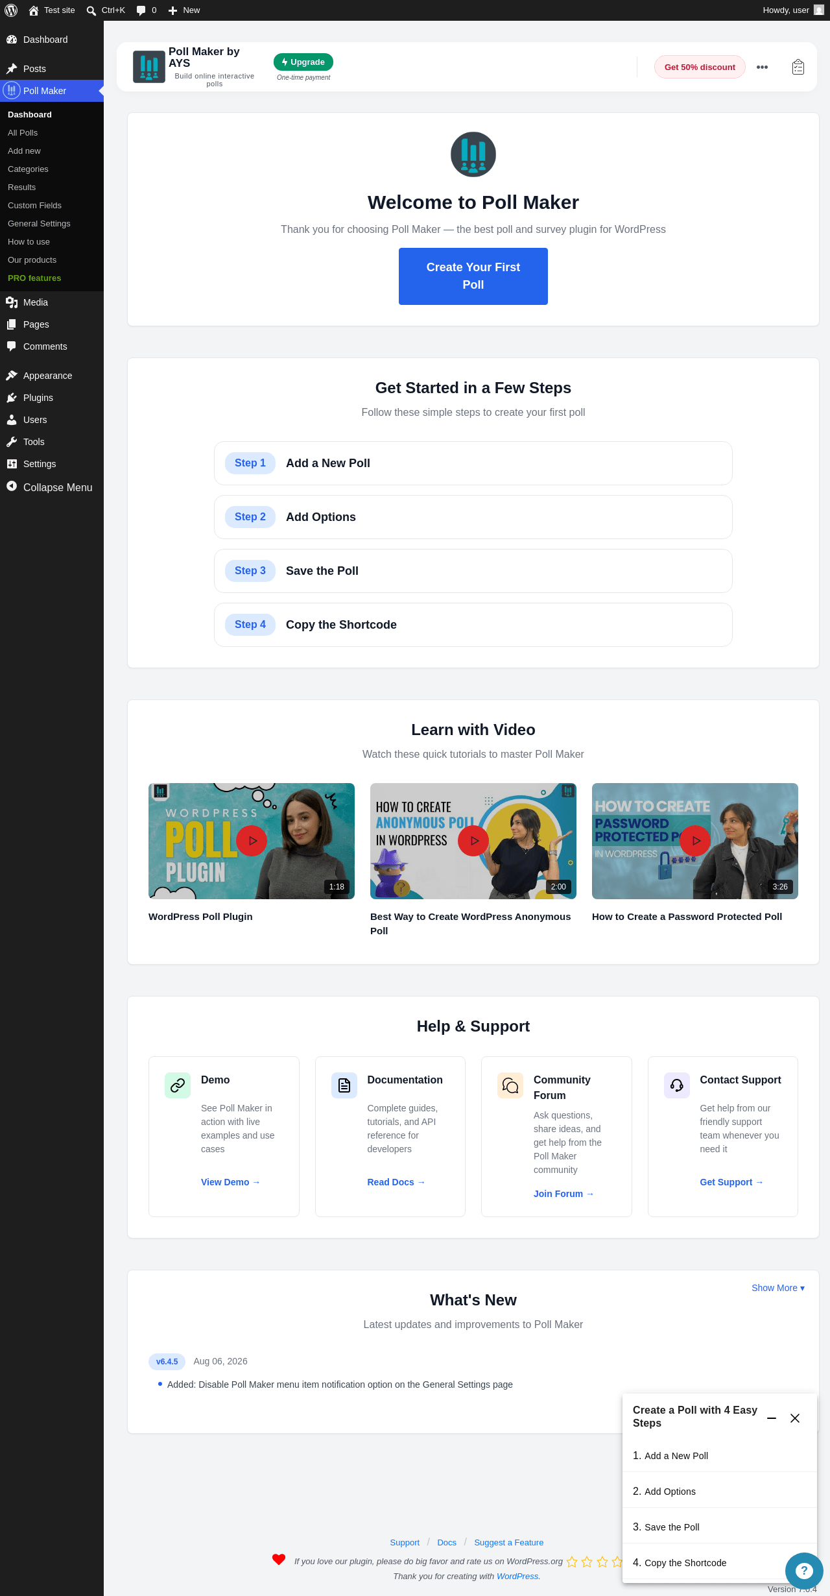Select 1. Add a New Poll in popup
830x1596 pixels.
point(720,1455)
